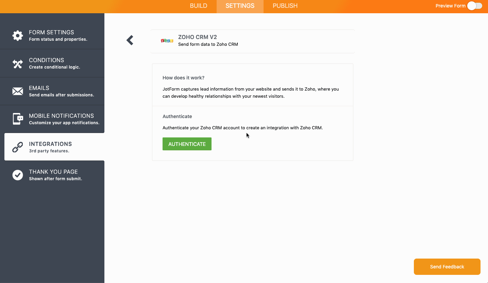
Task: Click 'Send form data to Zoho CRM' text
Action: (x=208, y=44)
